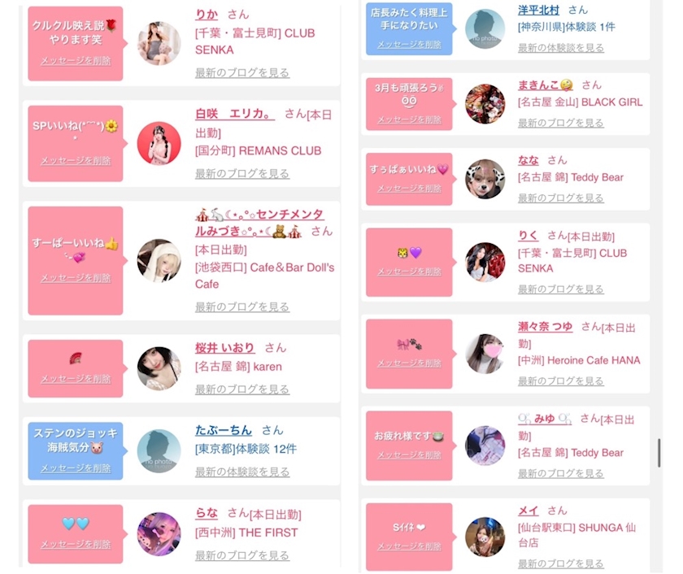View latest 体験談 for たぶーちん

coord(242,472)
